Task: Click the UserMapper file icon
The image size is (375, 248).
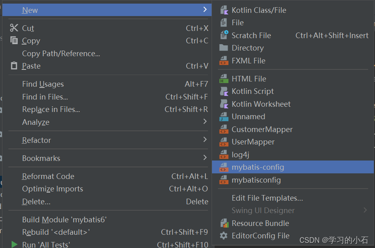Action: (224, 142)
